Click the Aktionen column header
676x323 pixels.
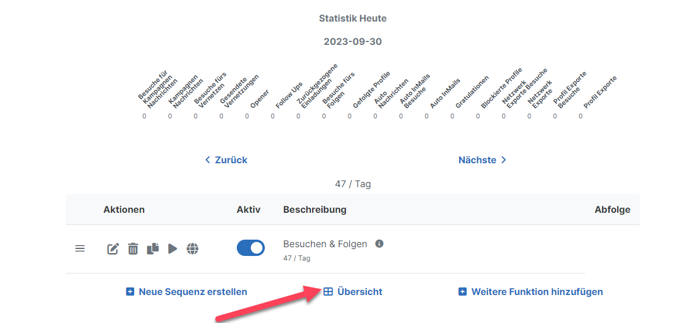coord(124,209)
